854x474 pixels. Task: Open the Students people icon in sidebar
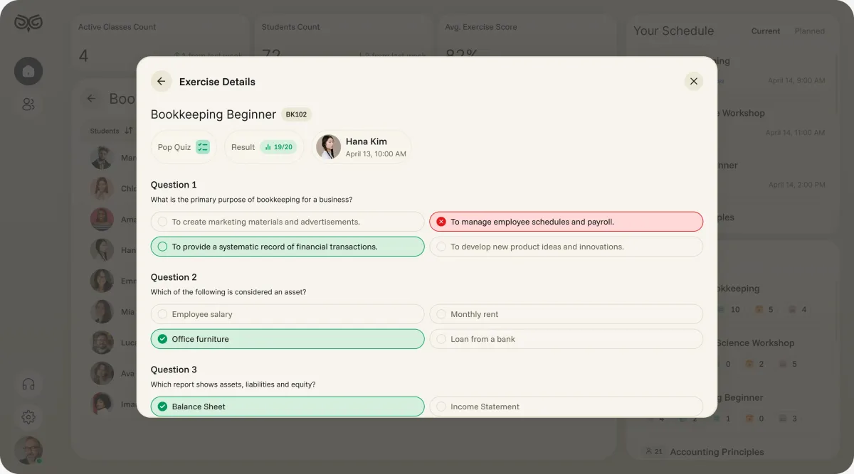[x=28, y=104]
